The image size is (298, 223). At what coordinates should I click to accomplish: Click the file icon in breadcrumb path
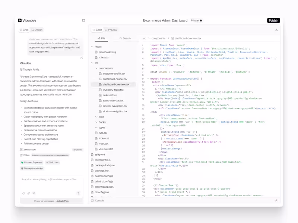point(172,38)
